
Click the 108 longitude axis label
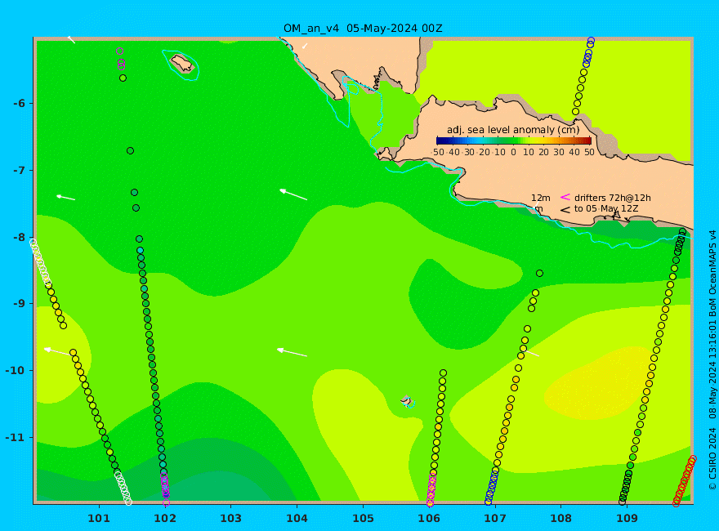(x=561, y=519)
